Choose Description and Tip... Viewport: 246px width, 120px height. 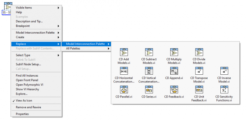coord(36,22)
